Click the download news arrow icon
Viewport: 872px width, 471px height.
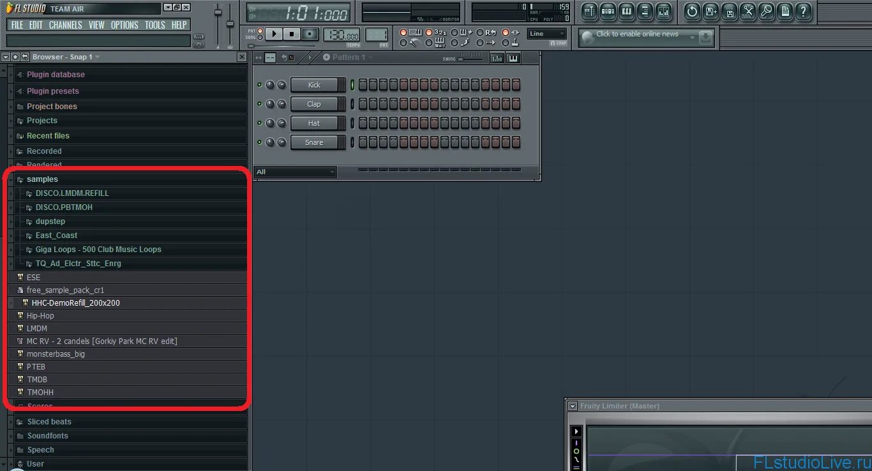pos(705,38)
